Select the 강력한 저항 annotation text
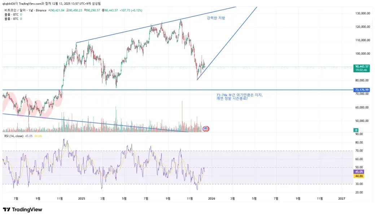 point(216,18)
